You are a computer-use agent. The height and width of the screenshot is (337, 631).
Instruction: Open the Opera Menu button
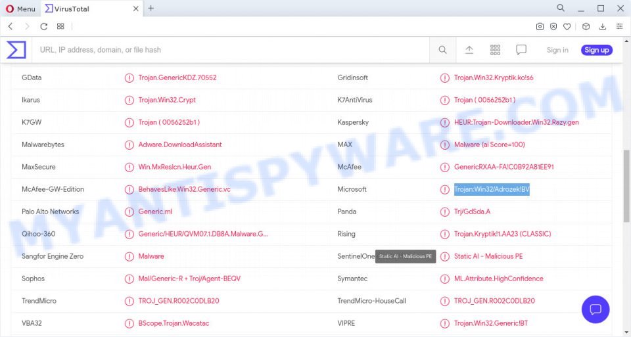[20, 9]
